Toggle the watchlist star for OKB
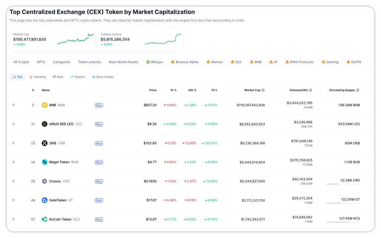 (x=13, y=143)
